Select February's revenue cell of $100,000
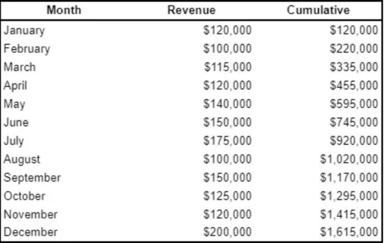Viewport: 384px width, 243px height. [228, 49]
